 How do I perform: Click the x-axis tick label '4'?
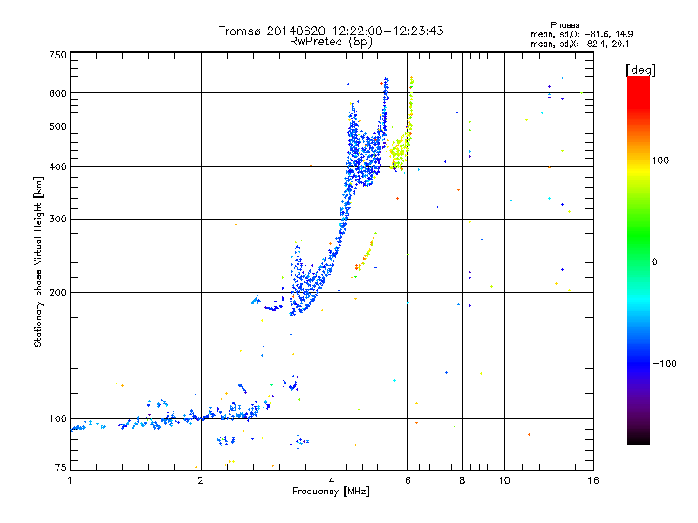coord(332,480)
